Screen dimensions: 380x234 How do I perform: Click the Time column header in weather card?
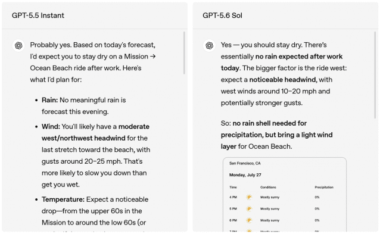point(233,187)
